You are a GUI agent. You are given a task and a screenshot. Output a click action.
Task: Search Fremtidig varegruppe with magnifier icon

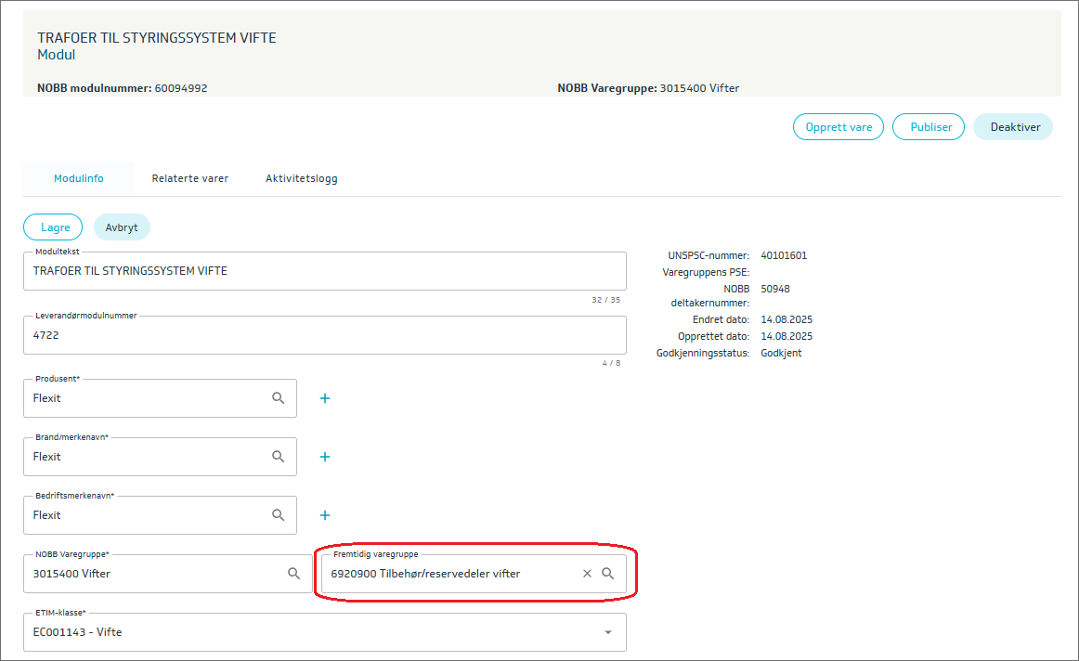point(608,574)
